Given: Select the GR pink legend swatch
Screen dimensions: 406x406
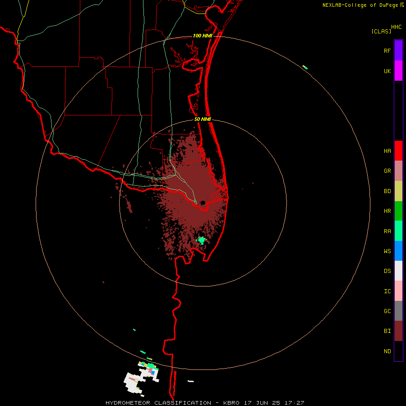Looking at the screenshot, I should tap(398, 171).
